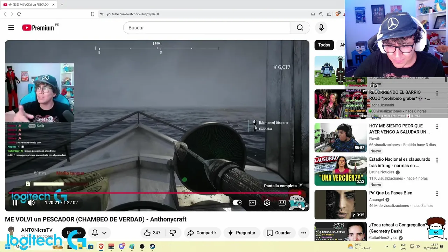Switch the ESP LAA keyboard language
The image size is (448, 252).
(x=403, y=246)
